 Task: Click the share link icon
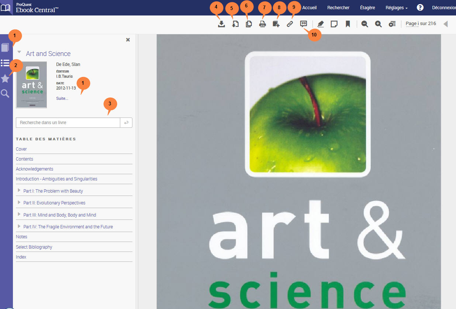coord(290,24)
